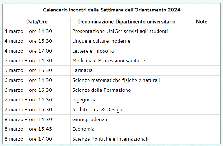223x146 pixels.
Task: Select the 'Architettura & Design' cell
Action: pos(97,110)
